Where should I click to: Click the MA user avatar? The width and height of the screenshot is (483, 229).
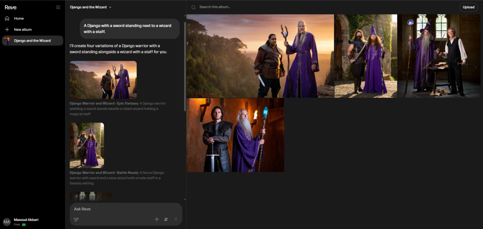[x=7, y=221]
